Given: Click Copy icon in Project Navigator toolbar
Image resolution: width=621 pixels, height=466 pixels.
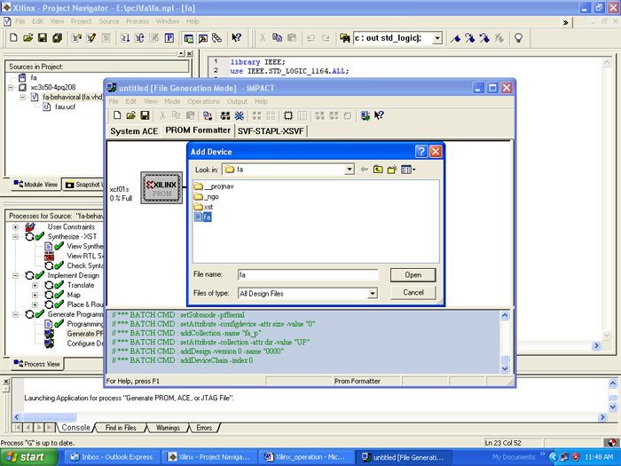Looking at the screenshot, I should tap(277, 38).
